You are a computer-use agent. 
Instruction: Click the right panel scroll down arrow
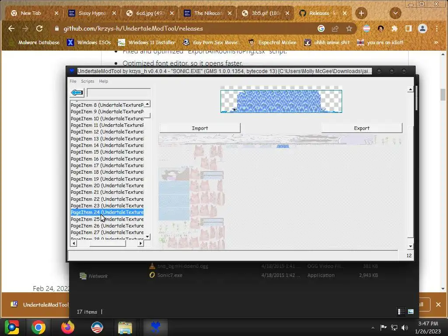410,246
